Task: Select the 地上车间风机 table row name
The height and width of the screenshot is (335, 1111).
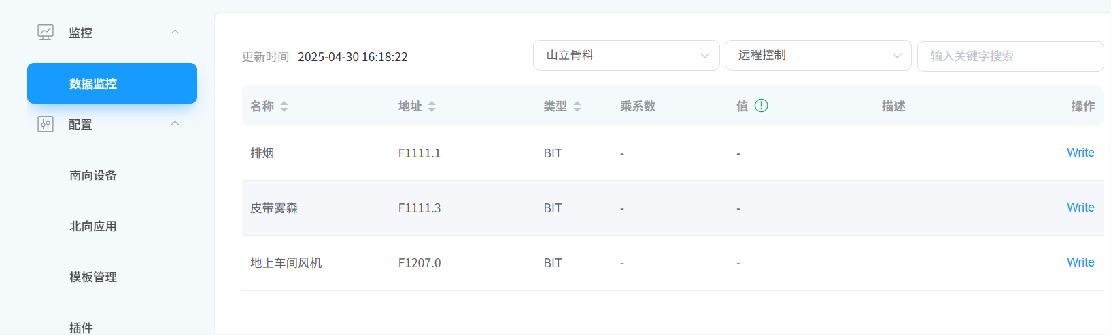Action: pos(286,262)
